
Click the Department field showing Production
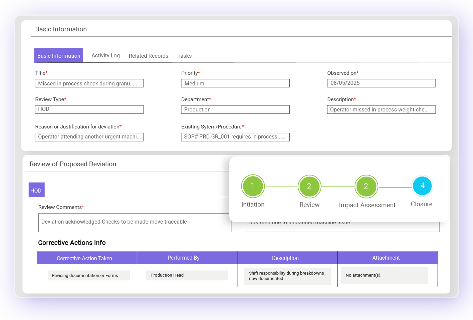tap(235, 109)
